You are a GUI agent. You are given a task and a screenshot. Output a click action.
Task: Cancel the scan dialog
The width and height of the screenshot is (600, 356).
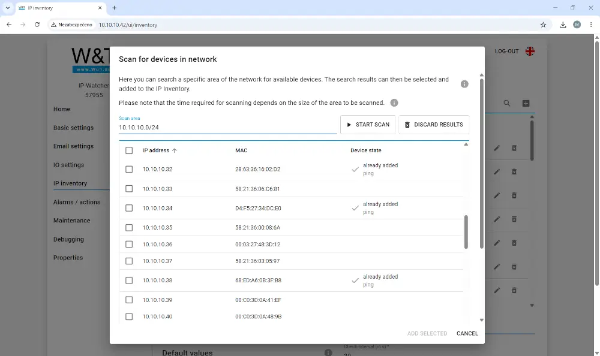click(467, 333)
